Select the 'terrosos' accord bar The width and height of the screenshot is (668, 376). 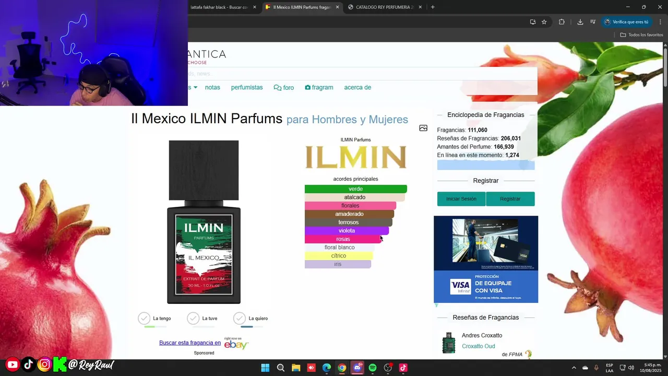point(348,222)
